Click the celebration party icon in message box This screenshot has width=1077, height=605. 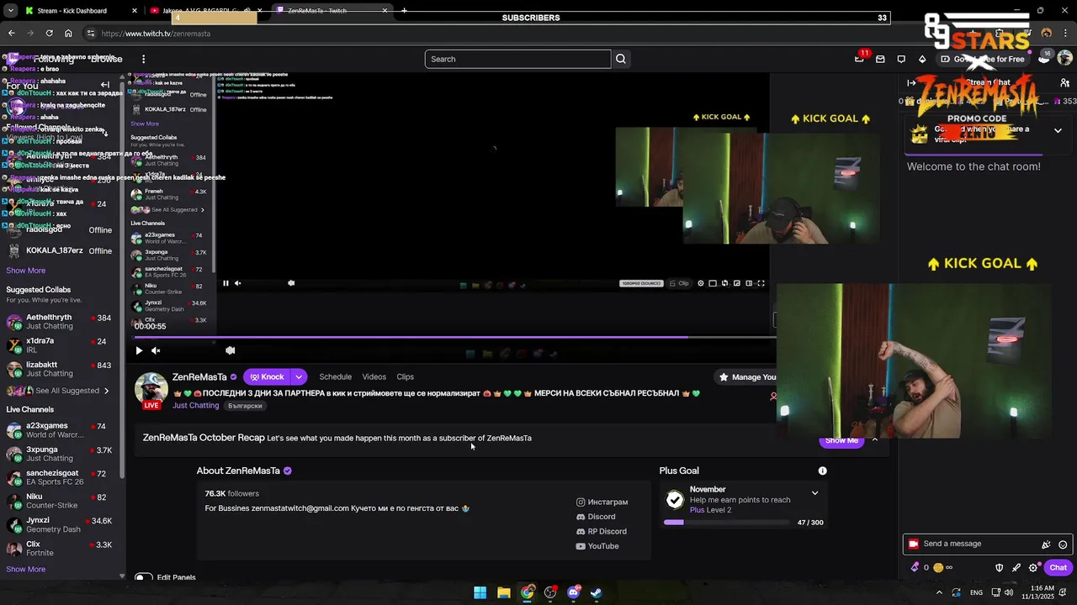click(x=1046, y=544)
